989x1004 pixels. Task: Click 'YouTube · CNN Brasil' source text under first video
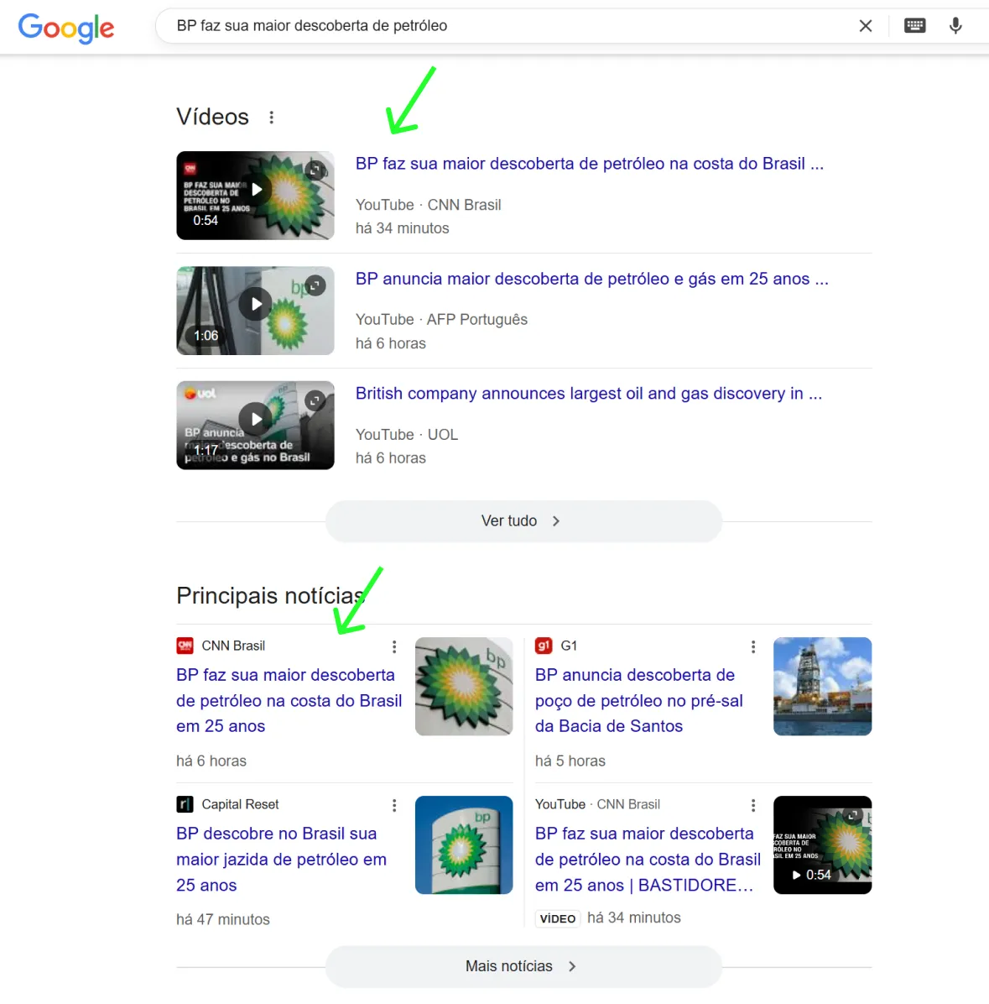(428, 205)
